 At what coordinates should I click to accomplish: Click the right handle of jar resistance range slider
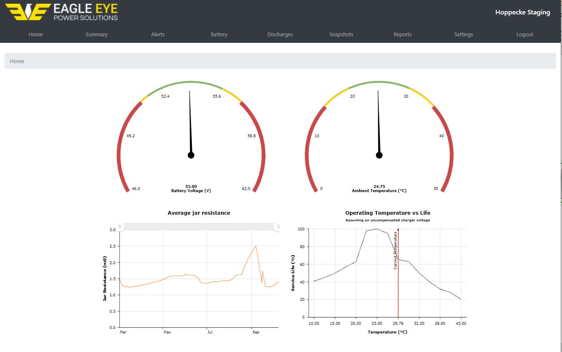pyautogui.click(x=278, y=227)
